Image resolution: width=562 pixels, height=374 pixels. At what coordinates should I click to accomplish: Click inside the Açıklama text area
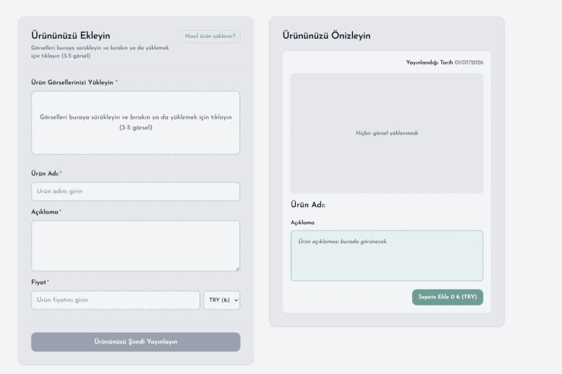(x=136, y=246)
